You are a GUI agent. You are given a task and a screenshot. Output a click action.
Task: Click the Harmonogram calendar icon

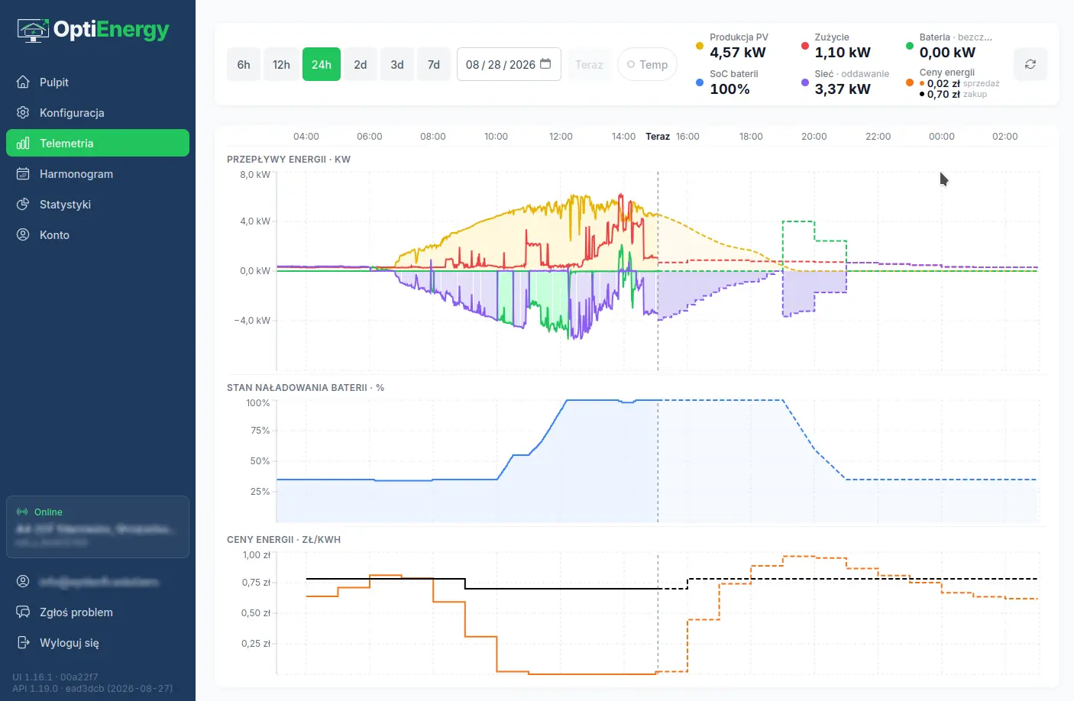pyautogui.click(x=23, y=173)
